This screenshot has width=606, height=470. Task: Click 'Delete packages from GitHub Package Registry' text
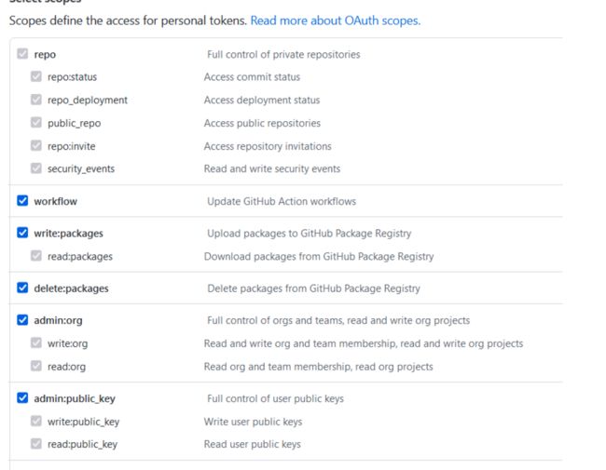pos(314,289)
